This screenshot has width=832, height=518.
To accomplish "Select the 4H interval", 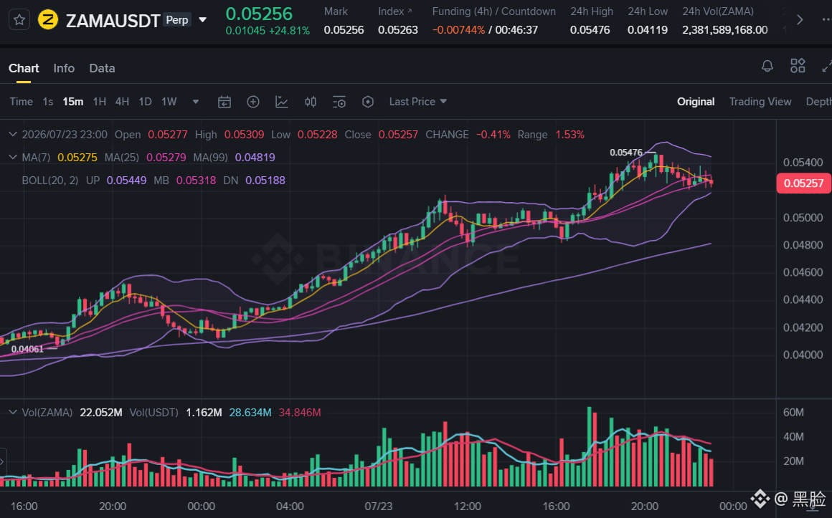I will pos(122,101).
